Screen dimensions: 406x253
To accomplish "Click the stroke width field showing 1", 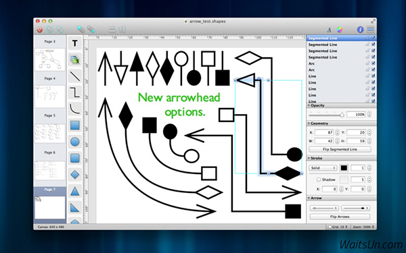I will [x=358, y=168].
